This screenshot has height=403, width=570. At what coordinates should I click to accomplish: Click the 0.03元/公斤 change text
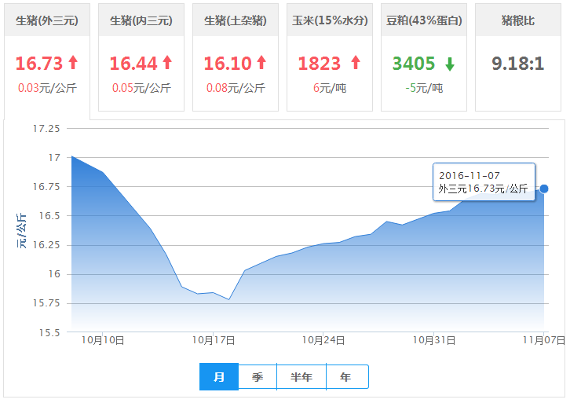tap(47, 88)
